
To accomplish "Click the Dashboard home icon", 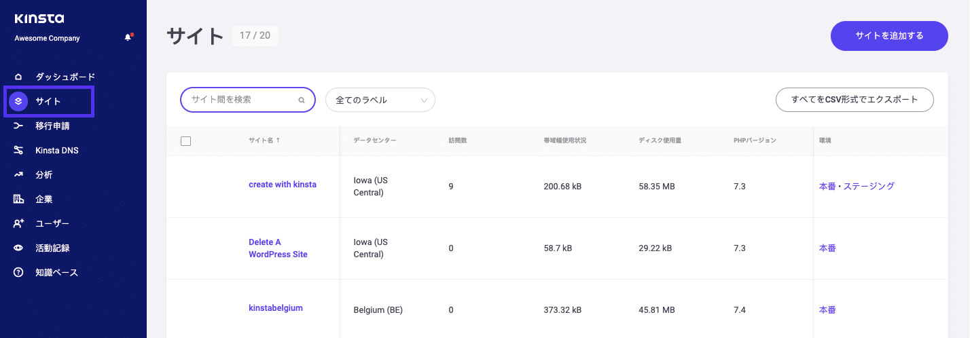I will [x=18, y=77].
